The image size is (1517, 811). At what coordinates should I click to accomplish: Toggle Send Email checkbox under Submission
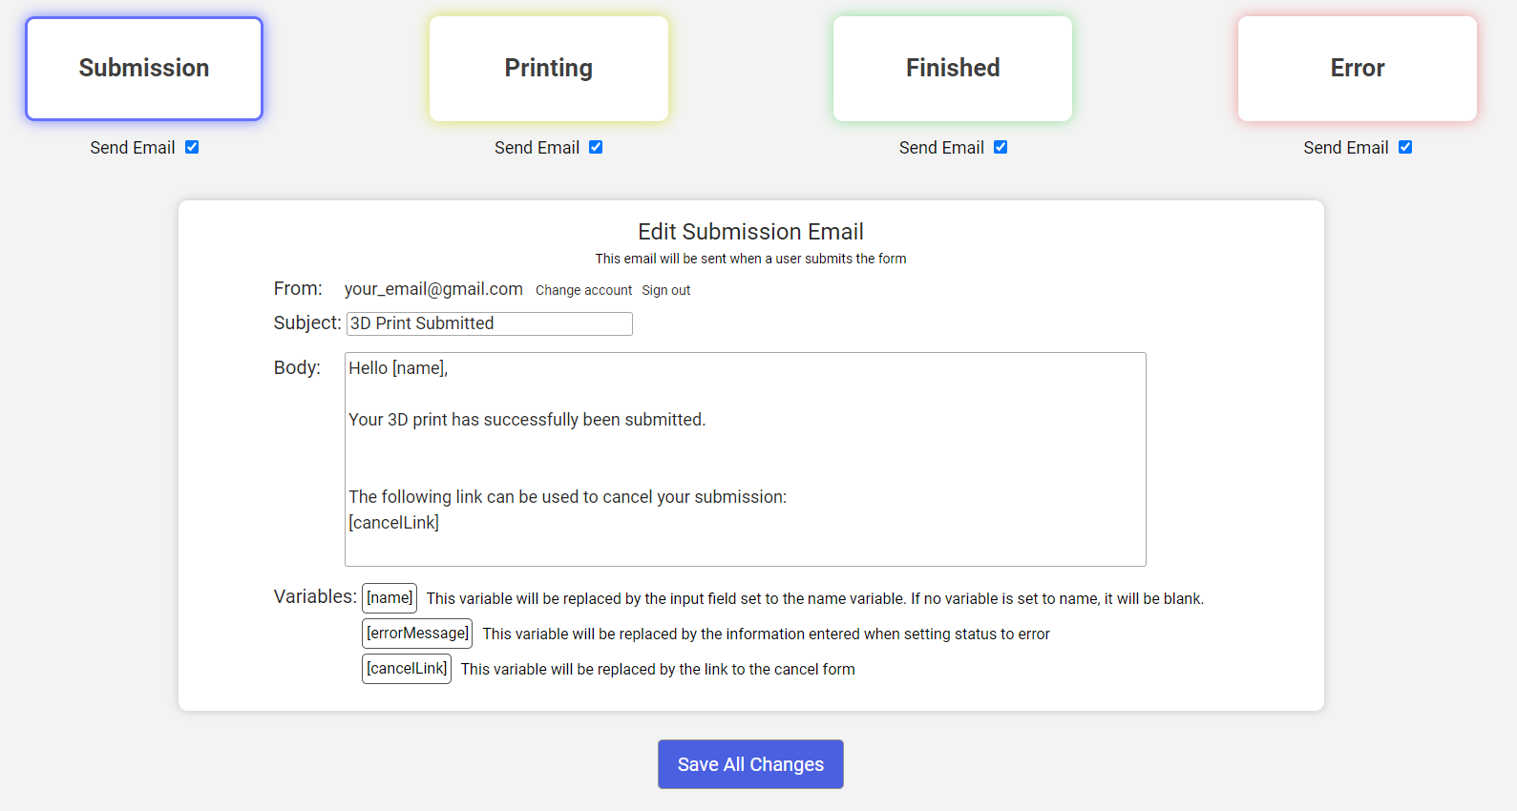tap(192, 147)
